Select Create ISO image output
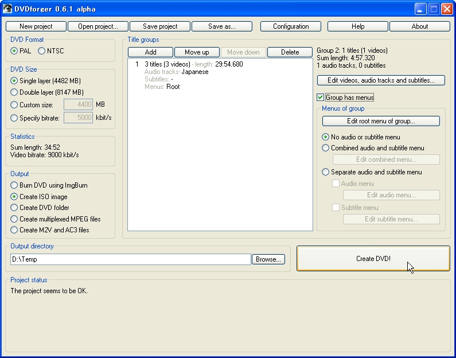Viewport: 456px width, 358px height. [x=14, y=197]
